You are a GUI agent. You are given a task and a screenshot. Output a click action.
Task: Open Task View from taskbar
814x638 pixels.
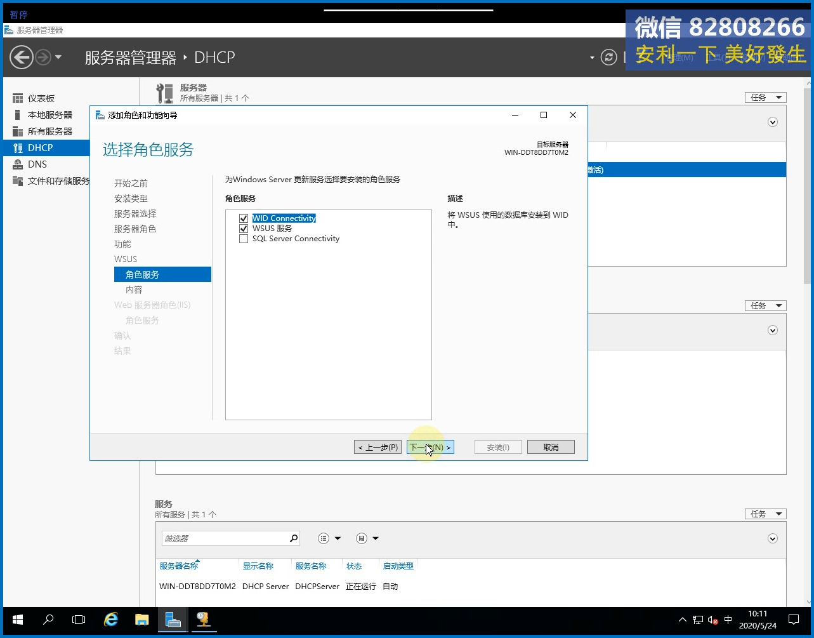[x=79, y=620]
